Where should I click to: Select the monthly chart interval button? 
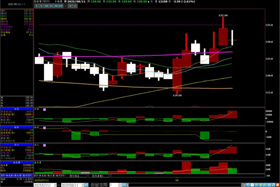click(75, 6)
